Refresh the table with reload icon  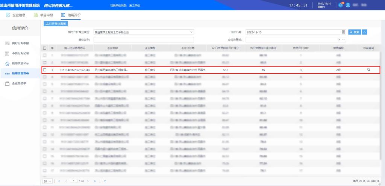(105, 181)
